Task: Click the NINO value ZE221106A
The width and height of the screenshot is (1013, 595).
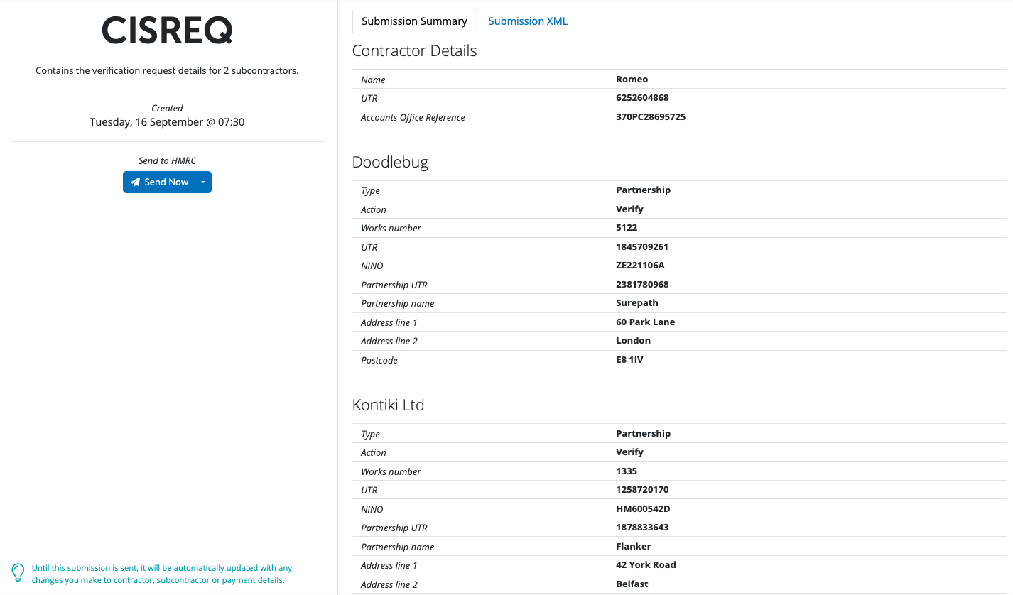Action: 640,266
